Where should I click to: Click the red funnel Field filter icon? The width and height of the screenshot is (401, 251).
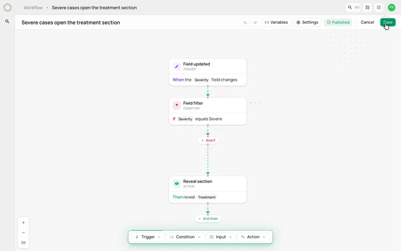pos(177,105)
